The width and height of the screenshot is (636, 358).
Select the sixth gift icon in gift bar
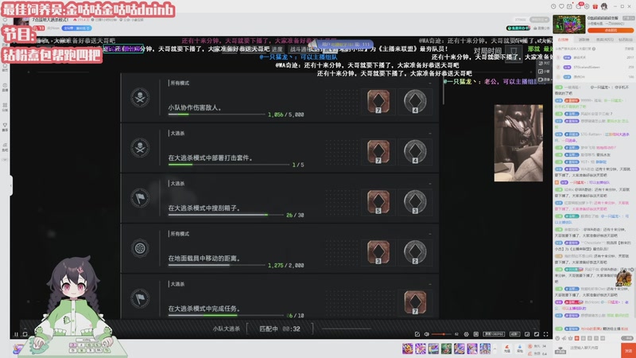pos(472,348)
